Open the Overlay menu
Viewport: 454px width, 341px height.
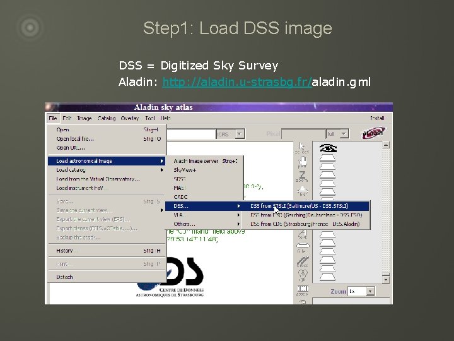point(130,118)
